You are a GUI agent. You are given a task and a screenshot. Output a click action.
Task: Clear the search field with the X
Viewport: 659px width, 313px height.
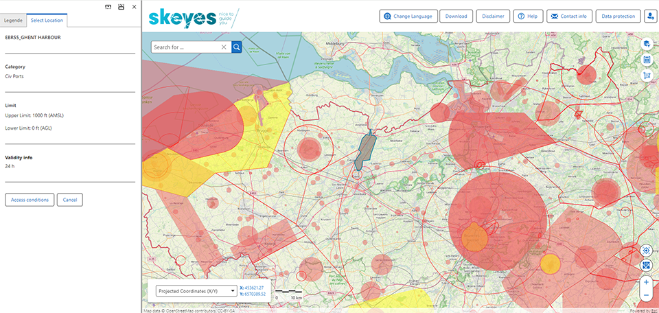[224, 47]
